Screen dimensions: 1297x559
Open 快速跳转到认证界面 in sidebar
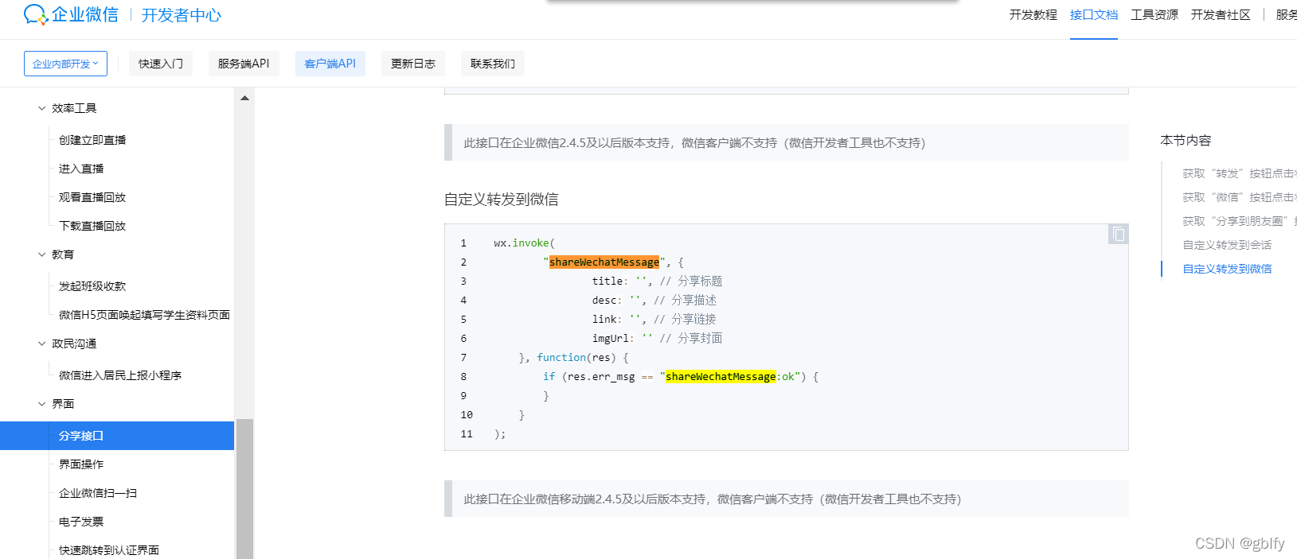coord(109,550)
